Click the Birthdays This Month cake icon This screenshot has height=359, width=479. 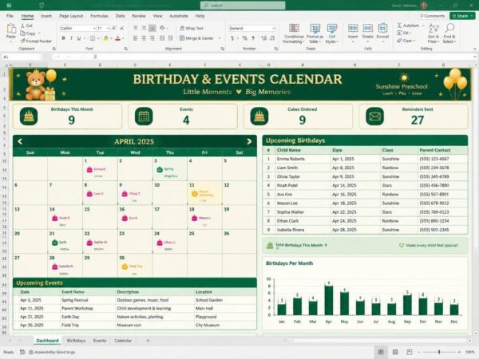tap(29, 116)
